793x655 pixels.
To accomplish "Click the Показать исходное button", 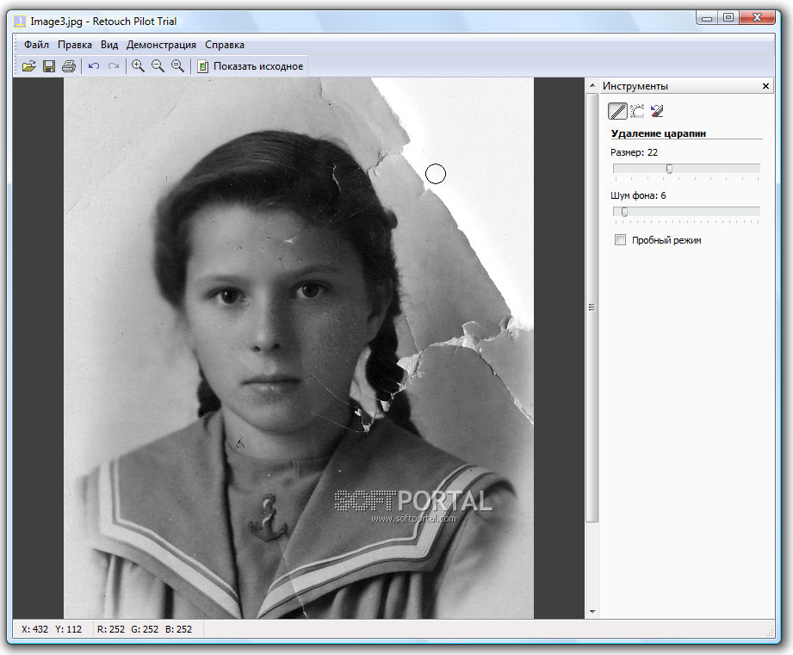I will (x=251, y=66).
